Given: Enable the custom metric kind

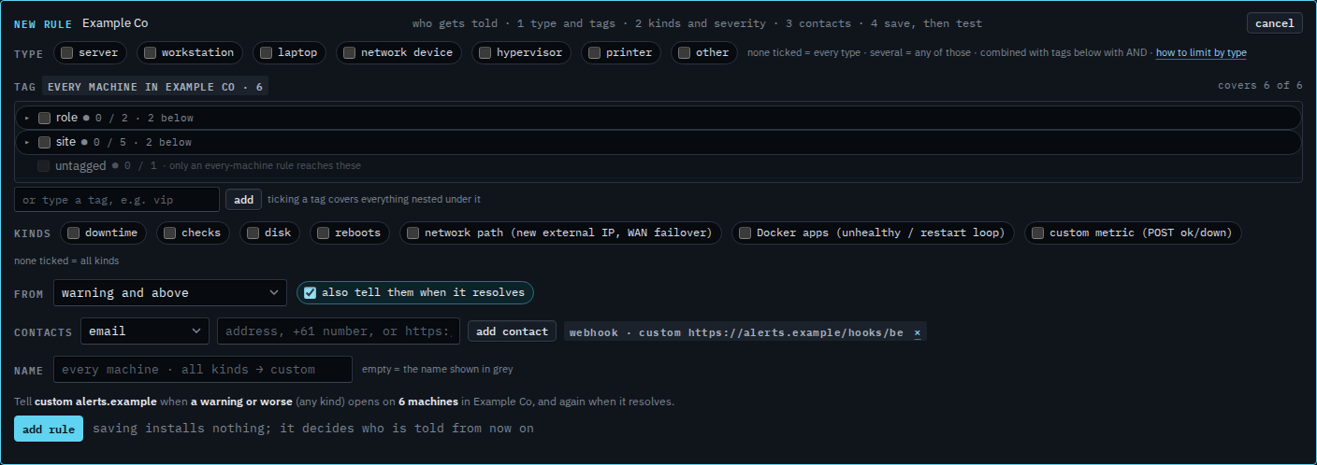Looking at the screenshot, I should click(1037, 232).
